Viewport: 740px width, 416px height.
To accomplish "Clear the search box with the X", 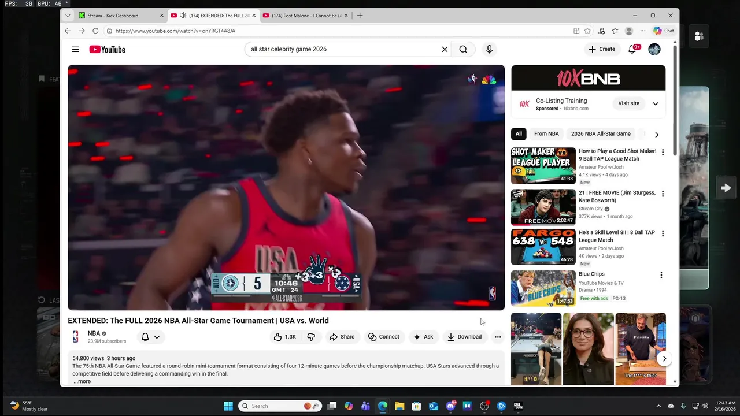I will [445, 49].
